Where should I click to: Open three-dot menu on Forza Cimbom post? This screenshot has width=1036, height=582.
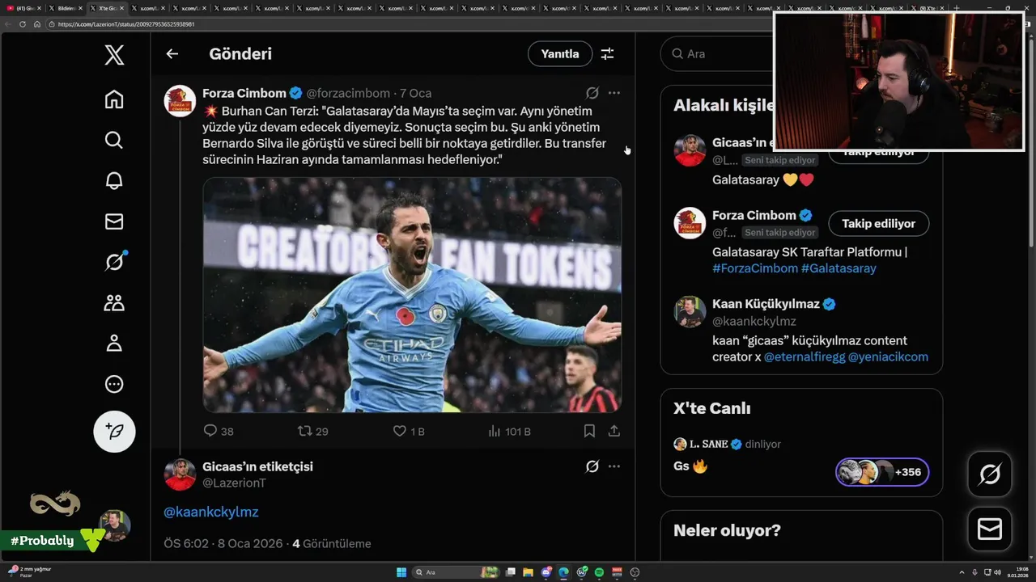614,93
